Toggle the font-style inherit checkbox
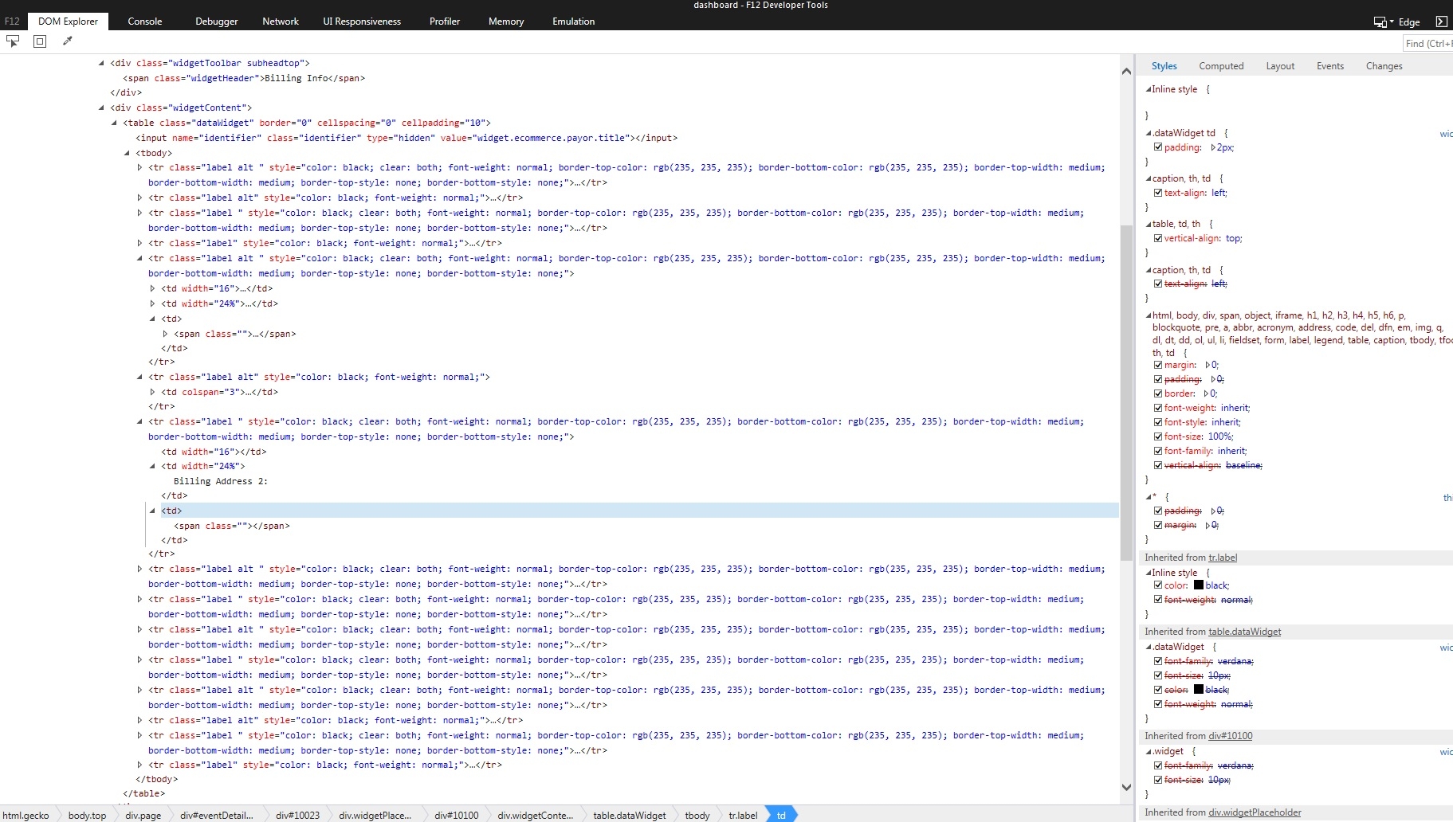This screenshot has height=822, width=1453. (x=1158, y=422)
